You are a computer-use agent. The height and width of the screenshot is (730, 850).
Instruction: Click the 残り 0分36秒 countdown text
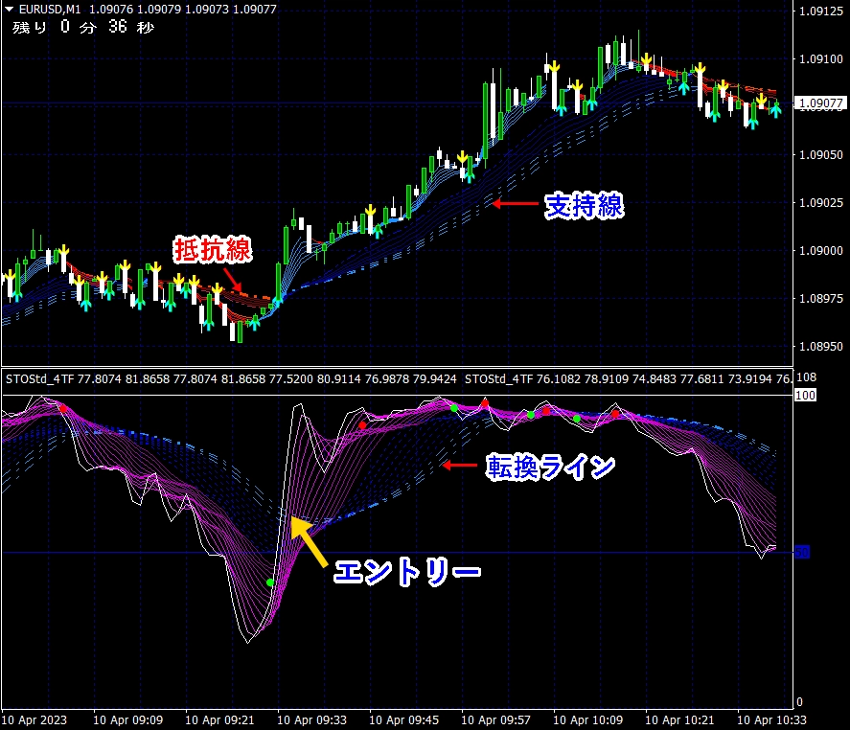point(83,27)
